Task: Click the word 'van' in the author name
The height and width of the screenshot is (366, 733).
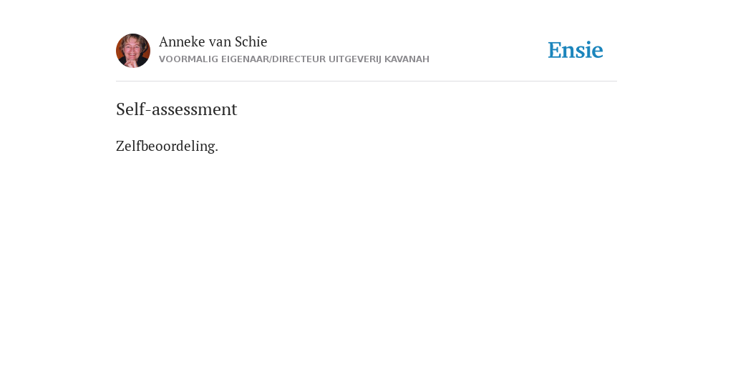Action: tap(220, 43)
